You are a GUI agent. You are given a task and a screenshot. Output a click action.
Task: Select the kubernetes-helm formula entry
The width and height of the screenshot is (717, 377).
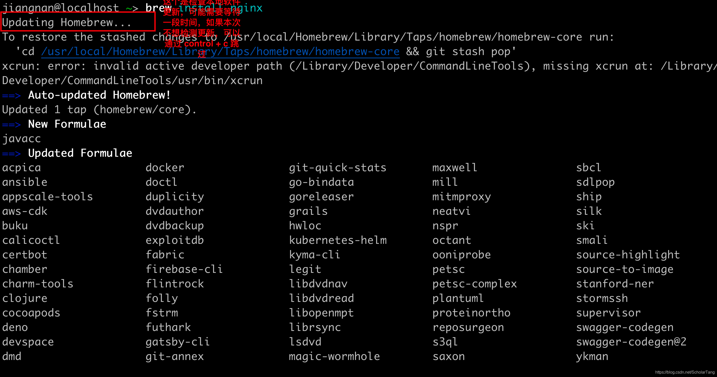[338, 240]
